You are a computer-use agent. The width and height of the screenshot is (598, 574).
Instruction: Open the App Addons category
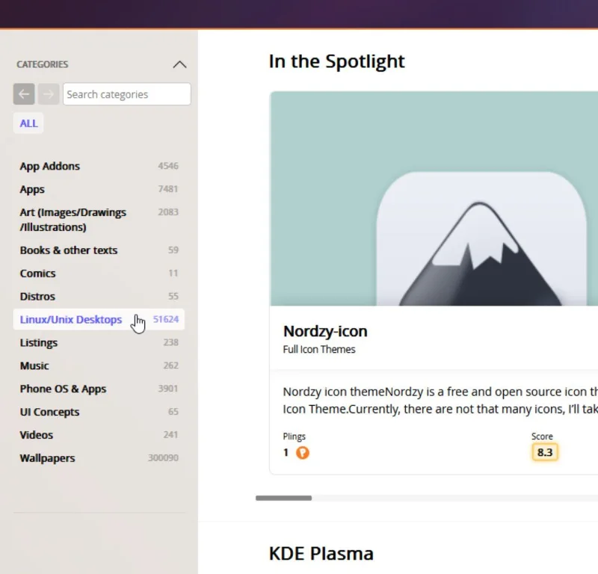click(x=99, y=166)
